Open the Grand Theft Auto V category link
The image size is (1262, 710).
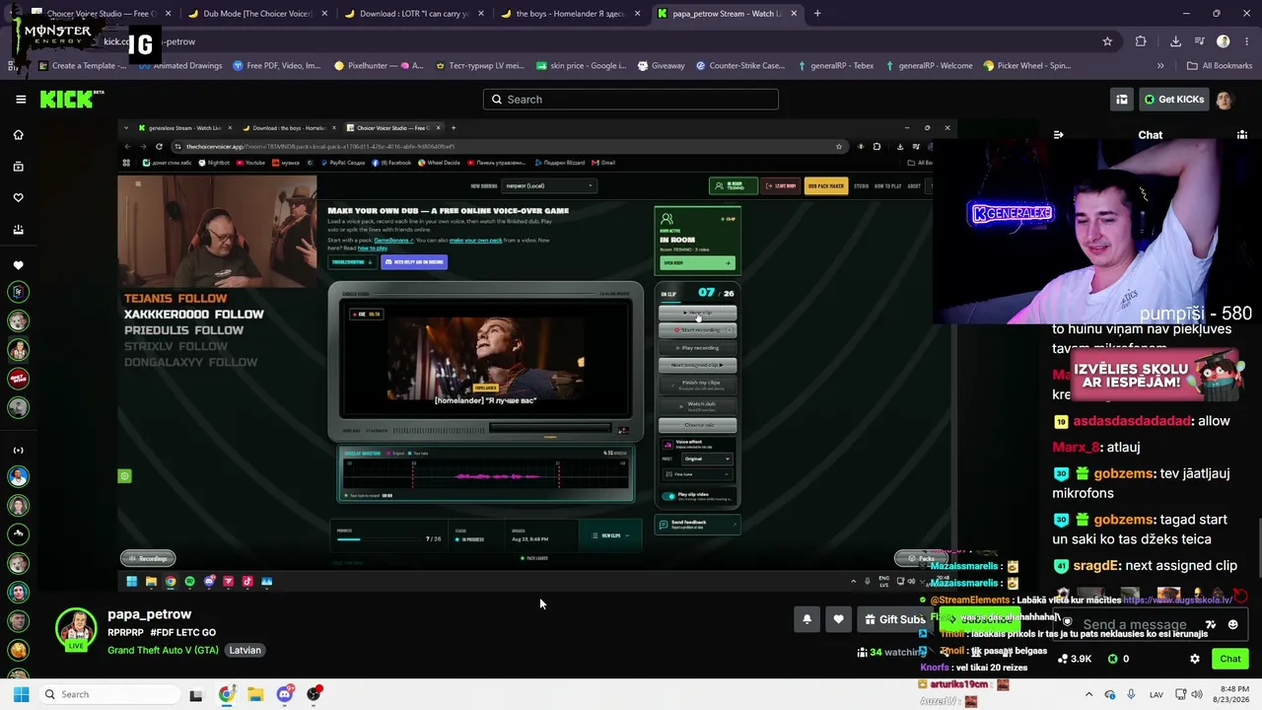pos(164,650)
